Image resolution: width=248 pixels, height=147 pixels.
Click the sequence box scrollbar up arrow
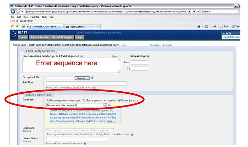tap(119, 60)
